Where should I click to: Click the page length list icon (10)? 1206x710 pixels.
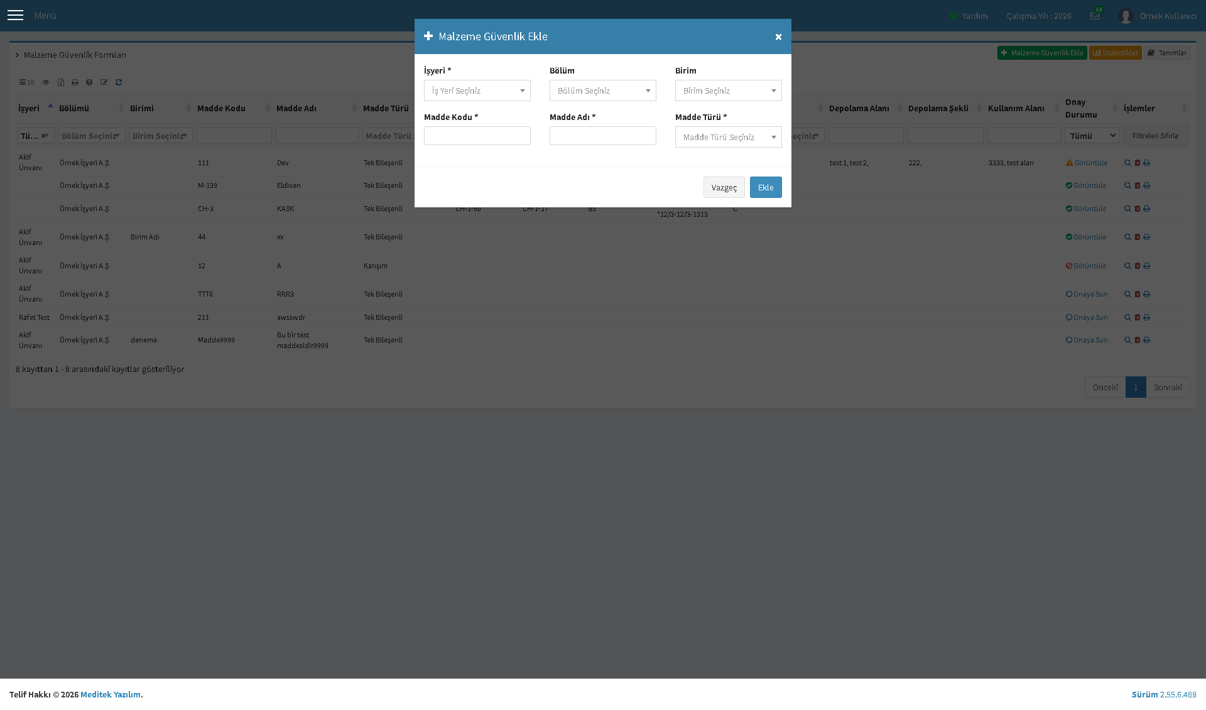click(26, 82)
